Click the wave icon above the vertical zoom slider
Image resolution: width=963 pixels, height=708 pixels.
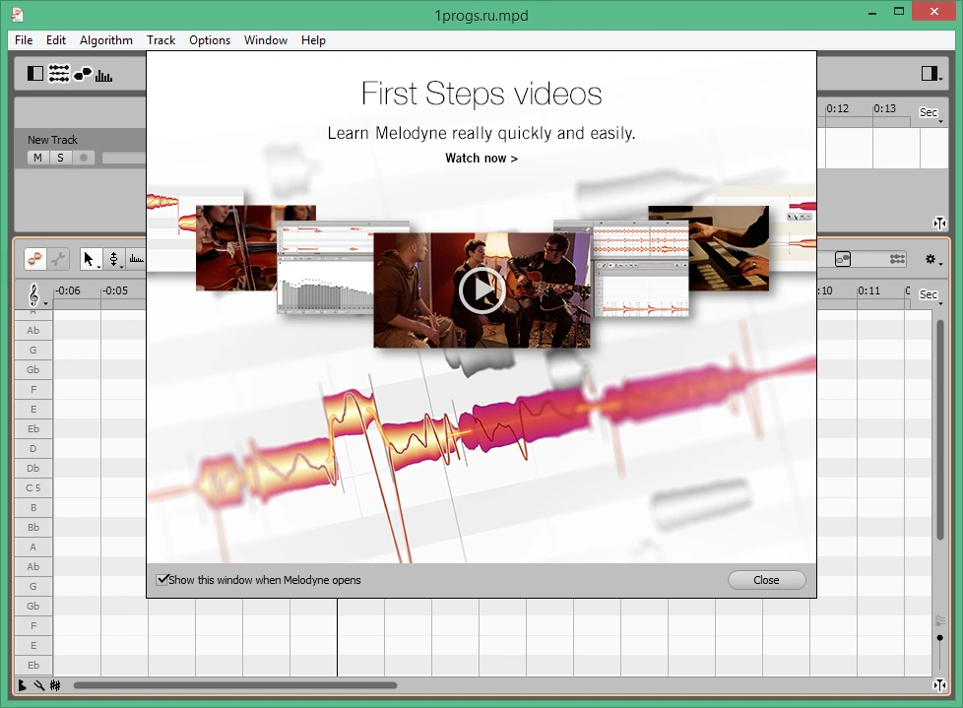click(939, 620)
